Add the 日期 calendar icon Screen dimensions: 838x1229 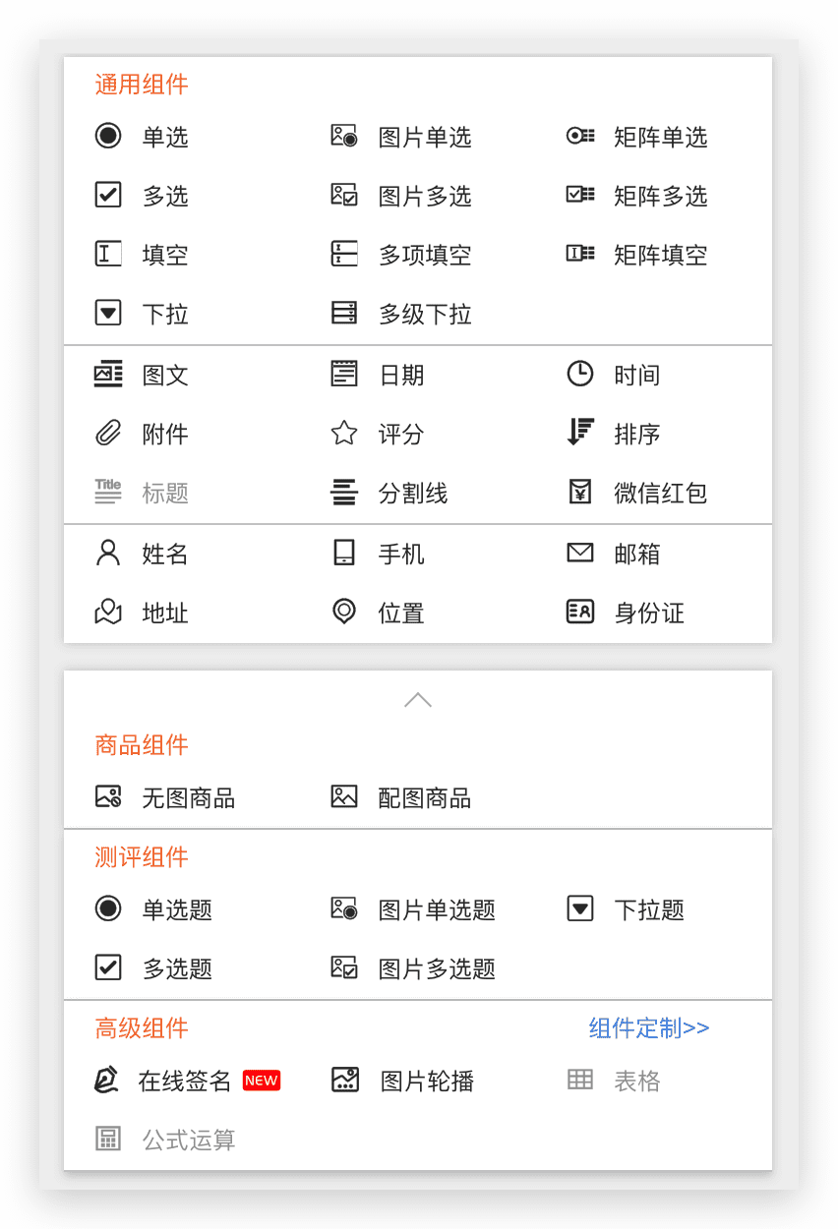point(344,374)
